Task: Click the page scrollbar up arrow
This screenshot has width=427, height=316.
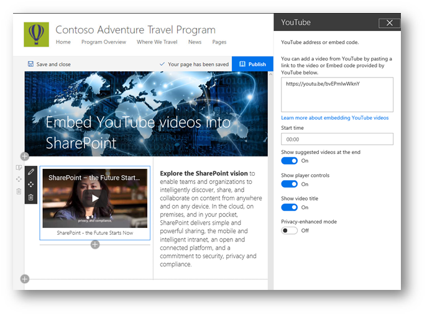Action: pos(271,74)
